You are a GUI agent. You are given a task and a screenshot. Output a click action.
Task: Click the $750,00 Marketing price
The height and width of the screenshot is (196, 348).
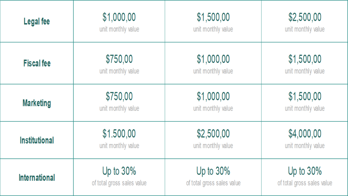(119, 96)
